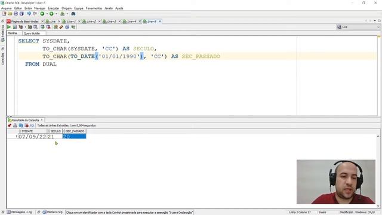Open the Ajuda menu
Image resolution: width=382 pixels, height=215 pixels.
click(119, 8)
